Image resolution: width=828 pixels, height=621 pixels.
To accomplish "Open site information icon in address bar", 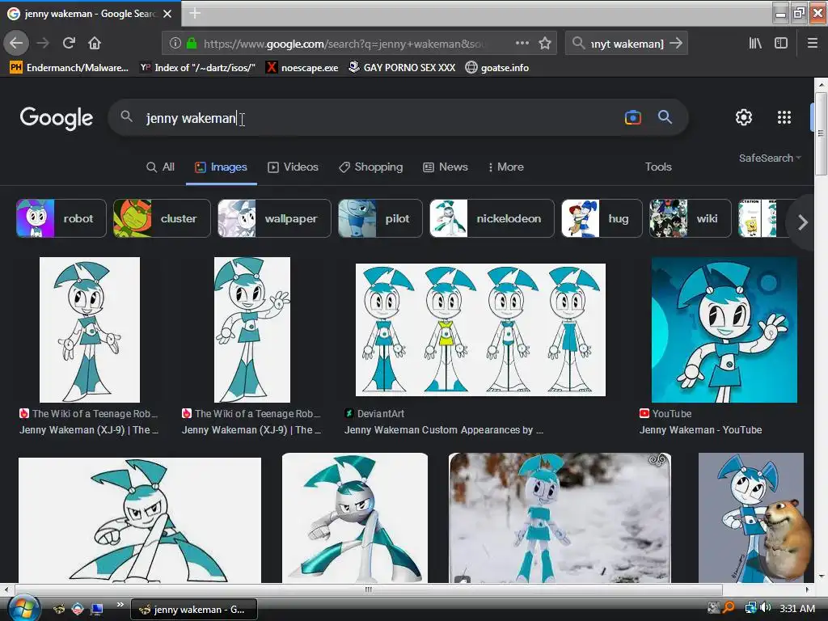I will (x=175, y=44).
